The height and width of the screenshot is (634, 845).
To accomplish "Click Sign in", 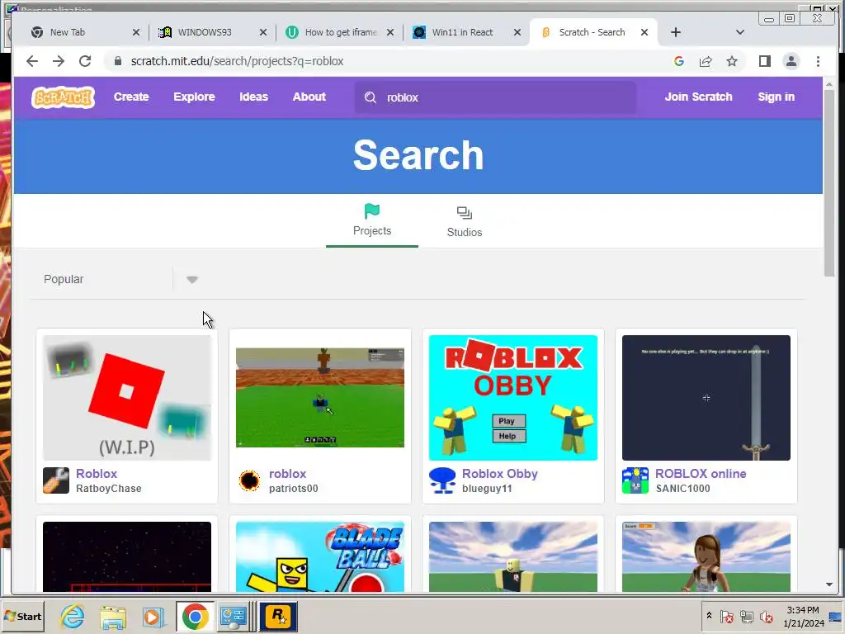I will (x=776, y=97).
